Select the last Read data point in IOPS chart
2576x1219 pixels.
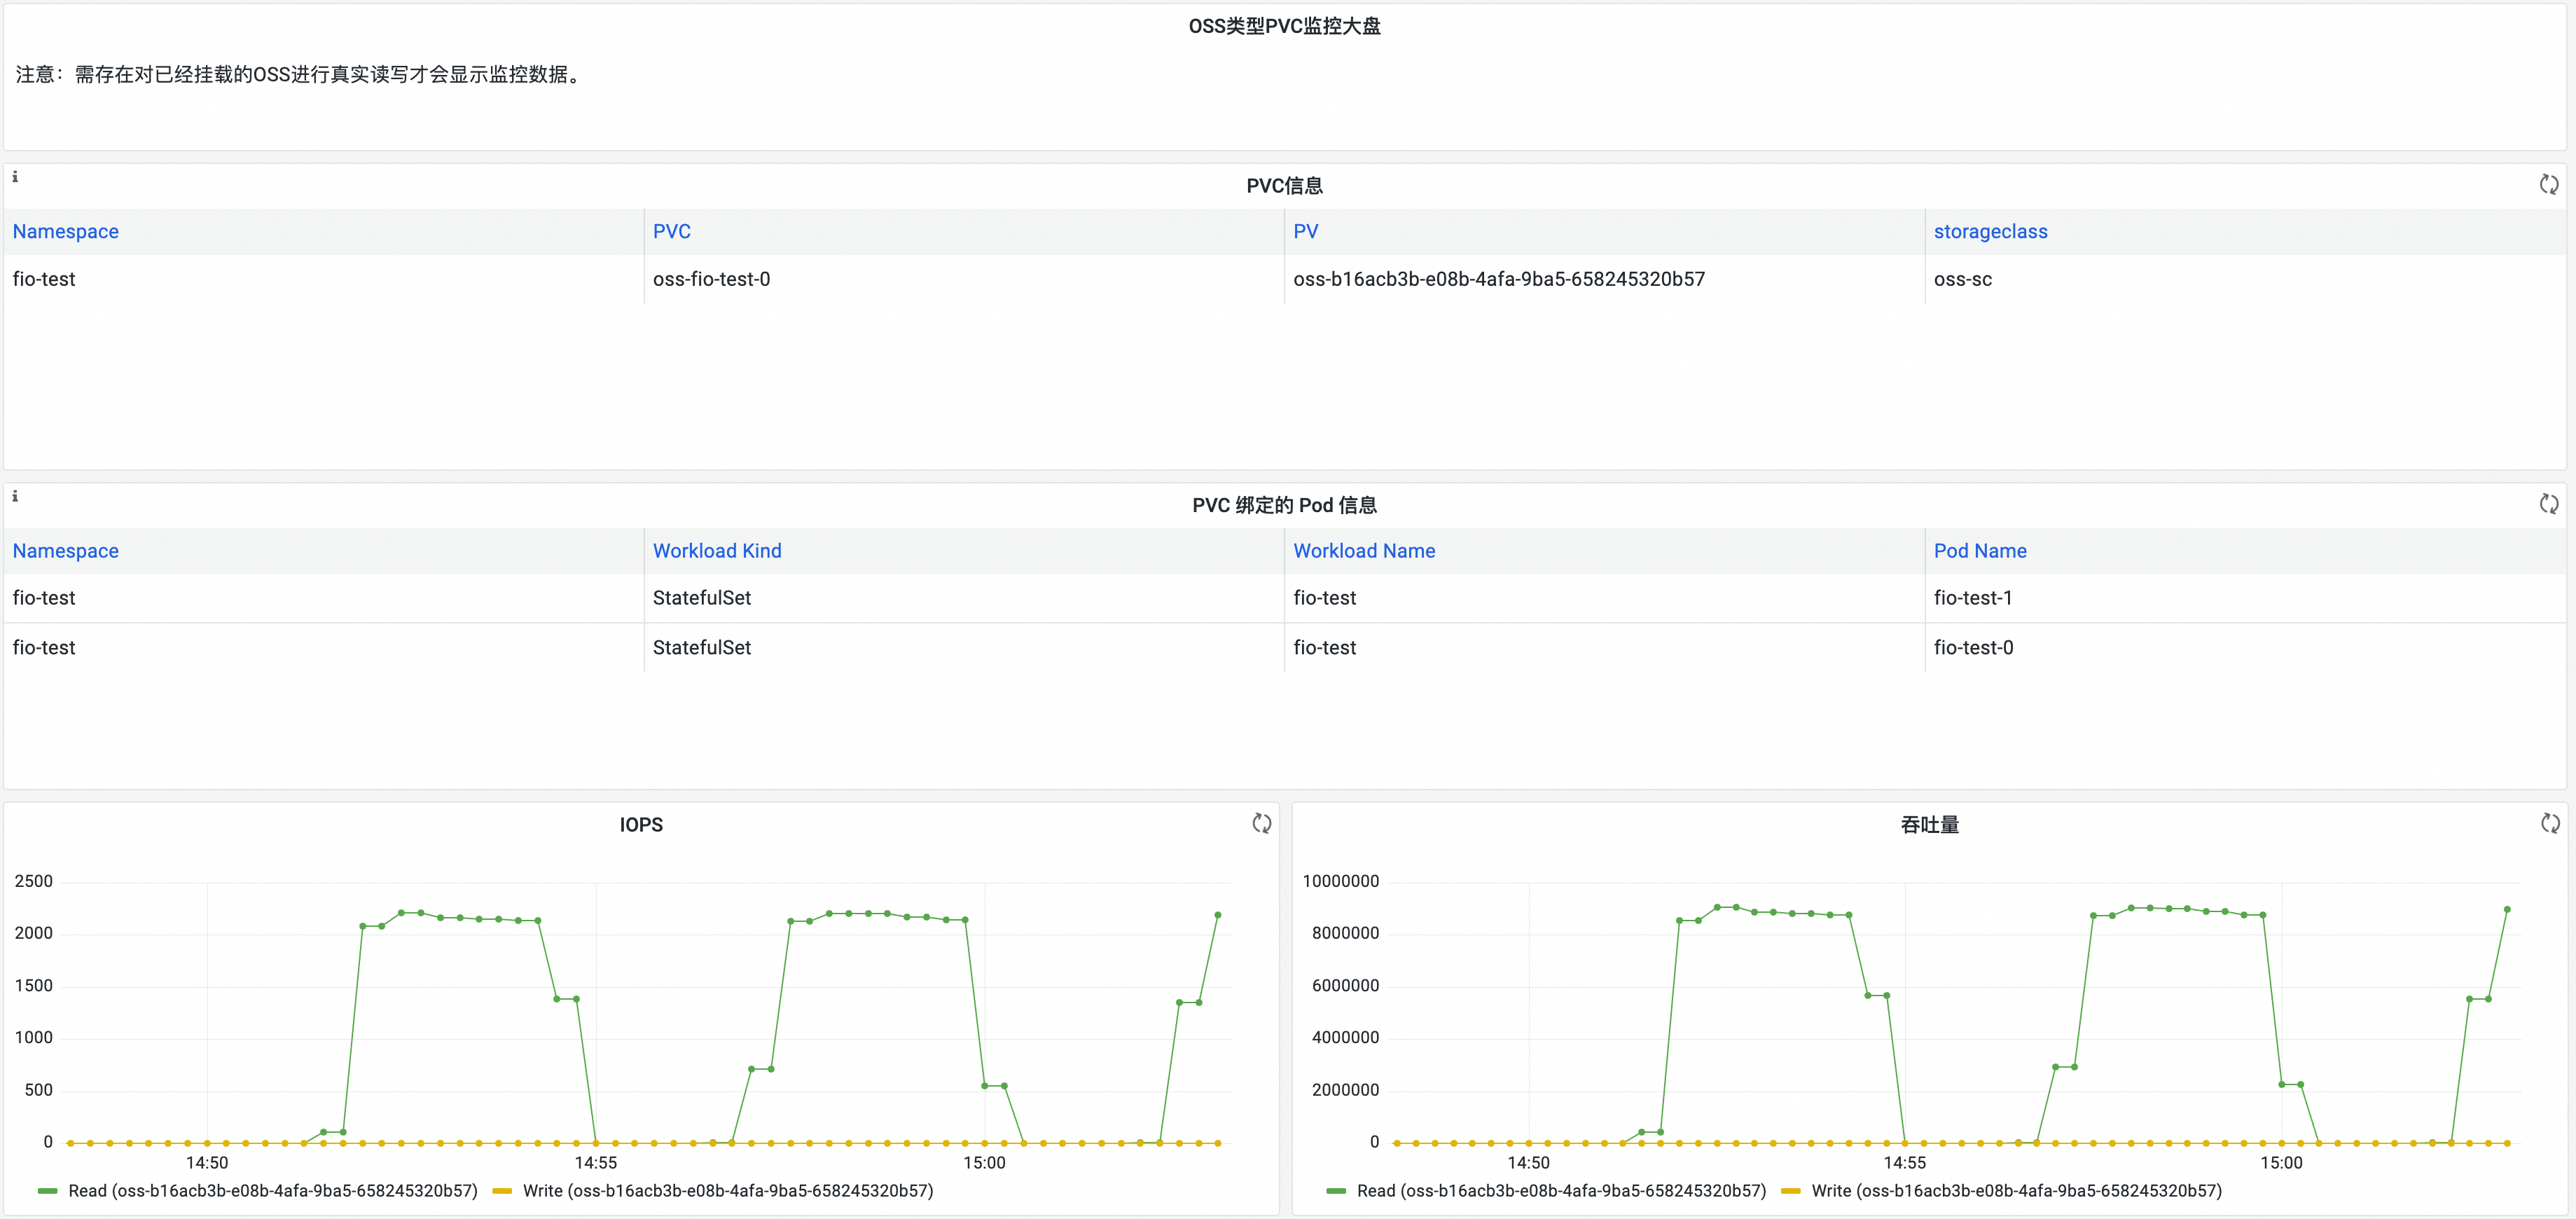point(1217,915)
